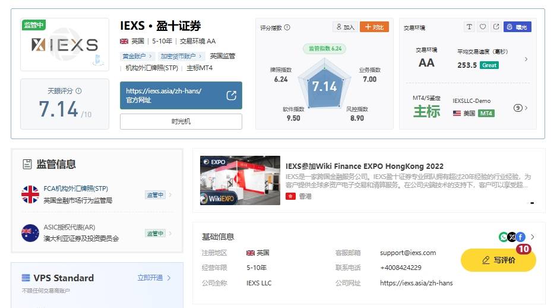Click the 风控指数 8.90 value
The image size is (557, 308).
(x=357, y=118)
